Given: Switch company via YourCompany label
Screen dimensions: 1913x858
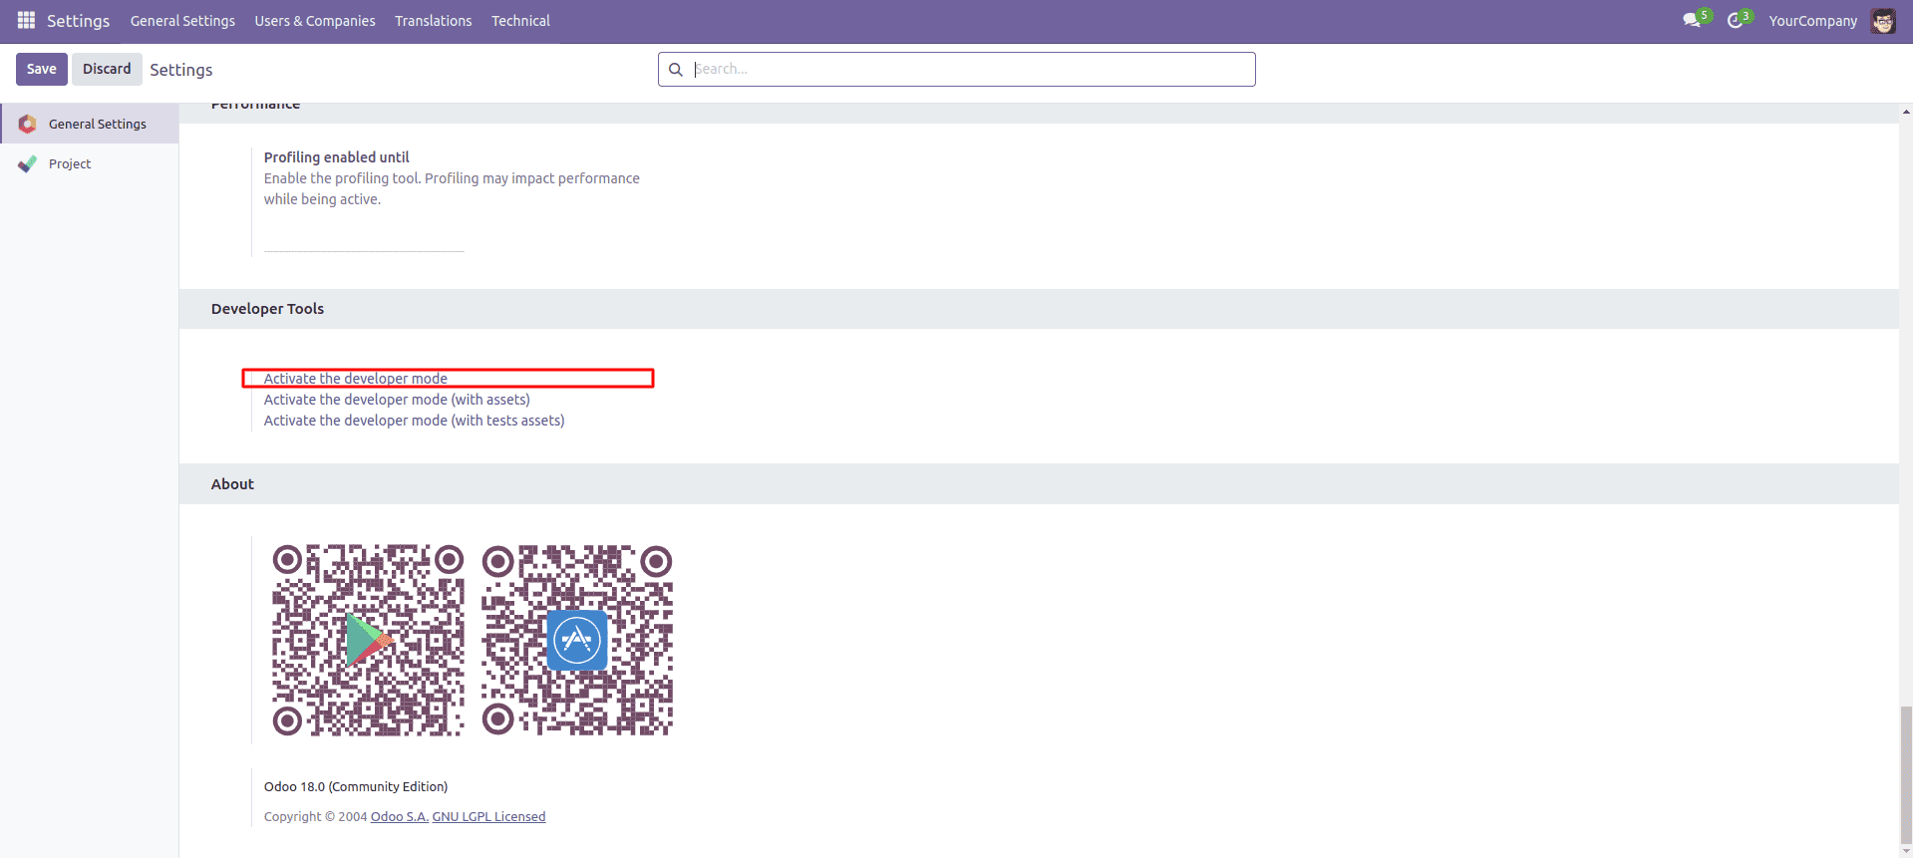Looking at the screenshot, I should pos(1812,21).
